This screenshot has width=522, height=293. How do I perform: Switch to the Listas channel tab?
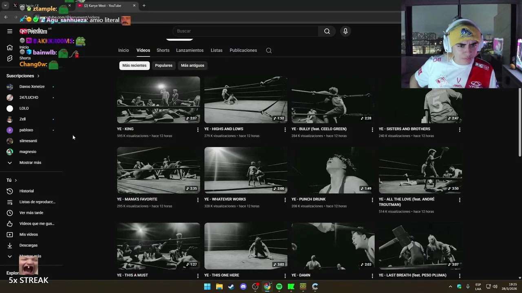coord(217,50)
